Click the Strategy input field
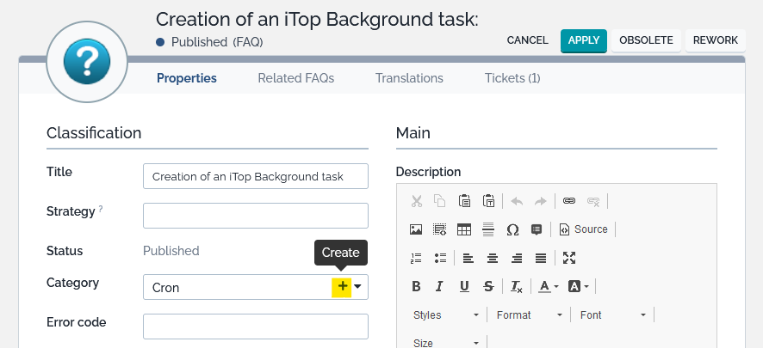The width and height of the screenshot is (763, 348). pyautogui.click(x=256, y=216)
